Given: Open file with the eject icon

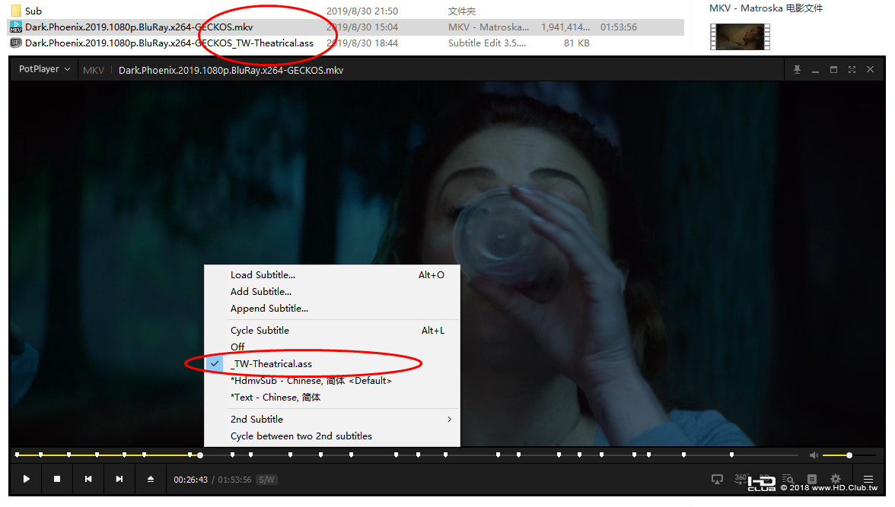Looking at the screenshot, I should coord(151,479).
